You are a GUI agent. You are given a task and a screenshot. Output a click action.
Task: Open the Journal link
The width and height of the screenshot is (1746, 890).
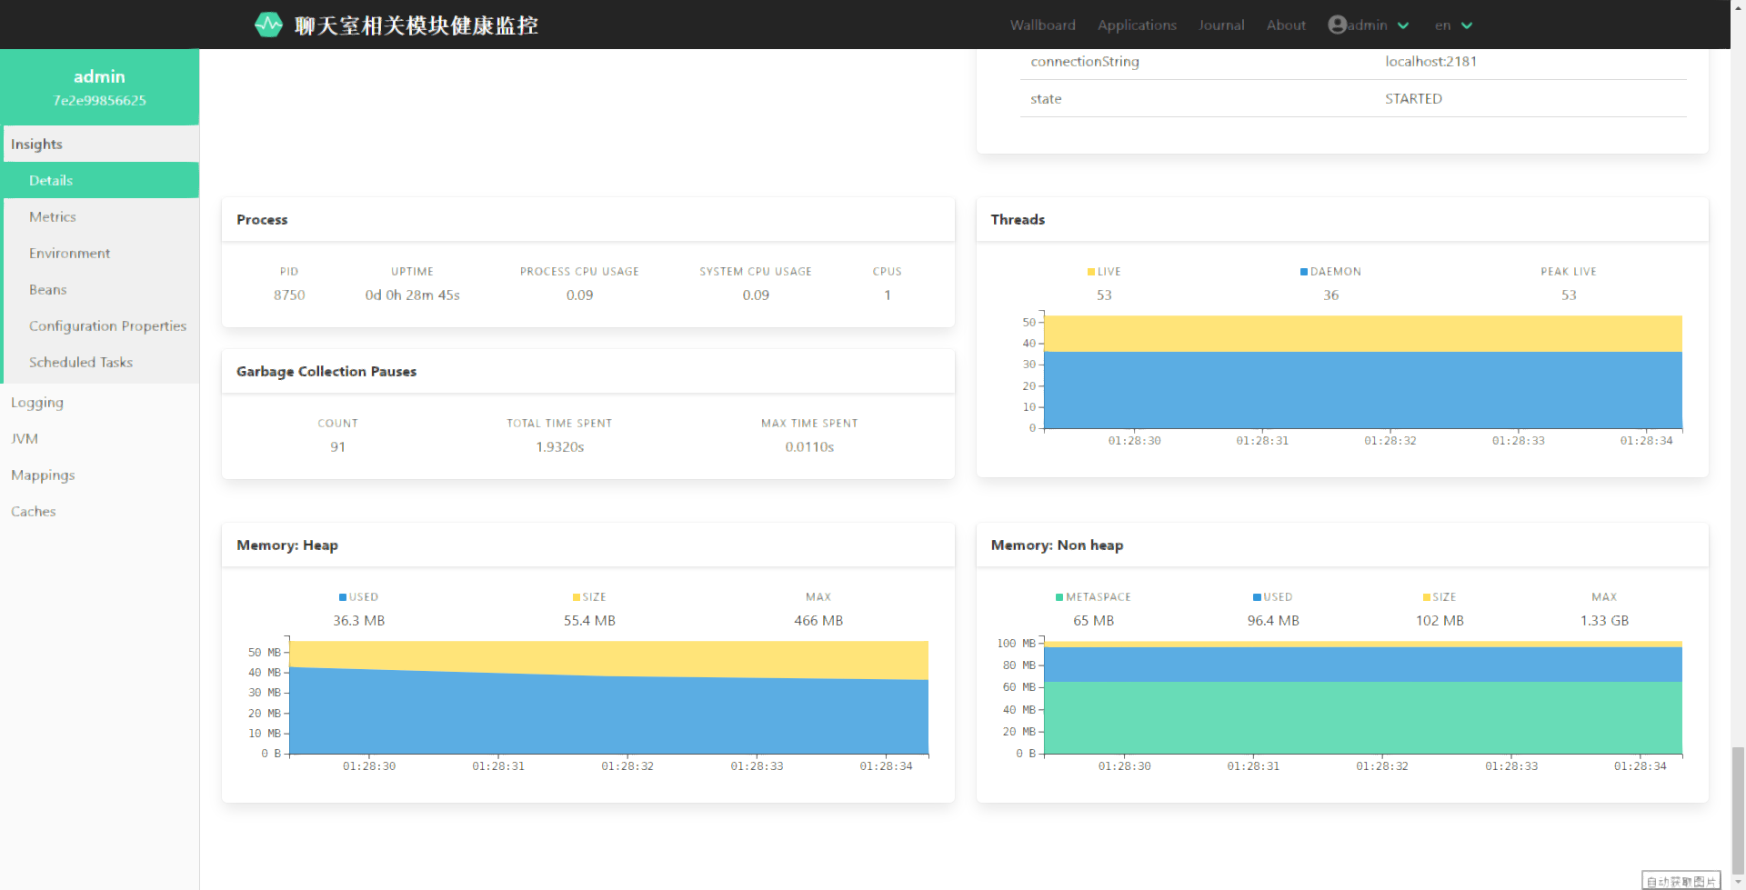(x=1220, y=25)
